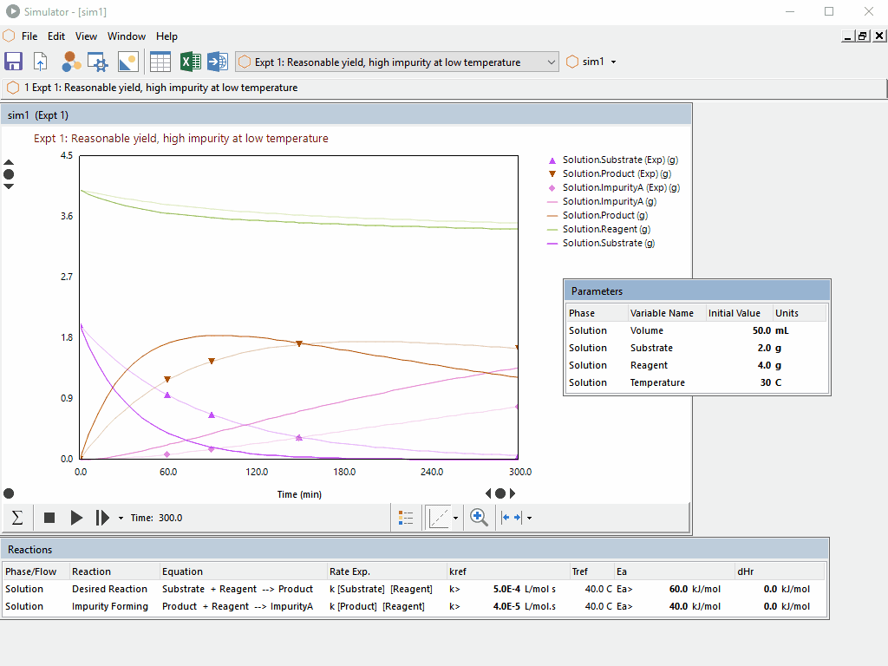Toggle Solution.Product (Exp) series in legend

616,173
